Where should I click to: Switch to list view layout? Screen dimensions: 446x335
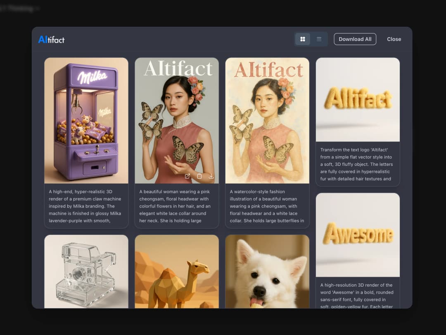[319, 39]
